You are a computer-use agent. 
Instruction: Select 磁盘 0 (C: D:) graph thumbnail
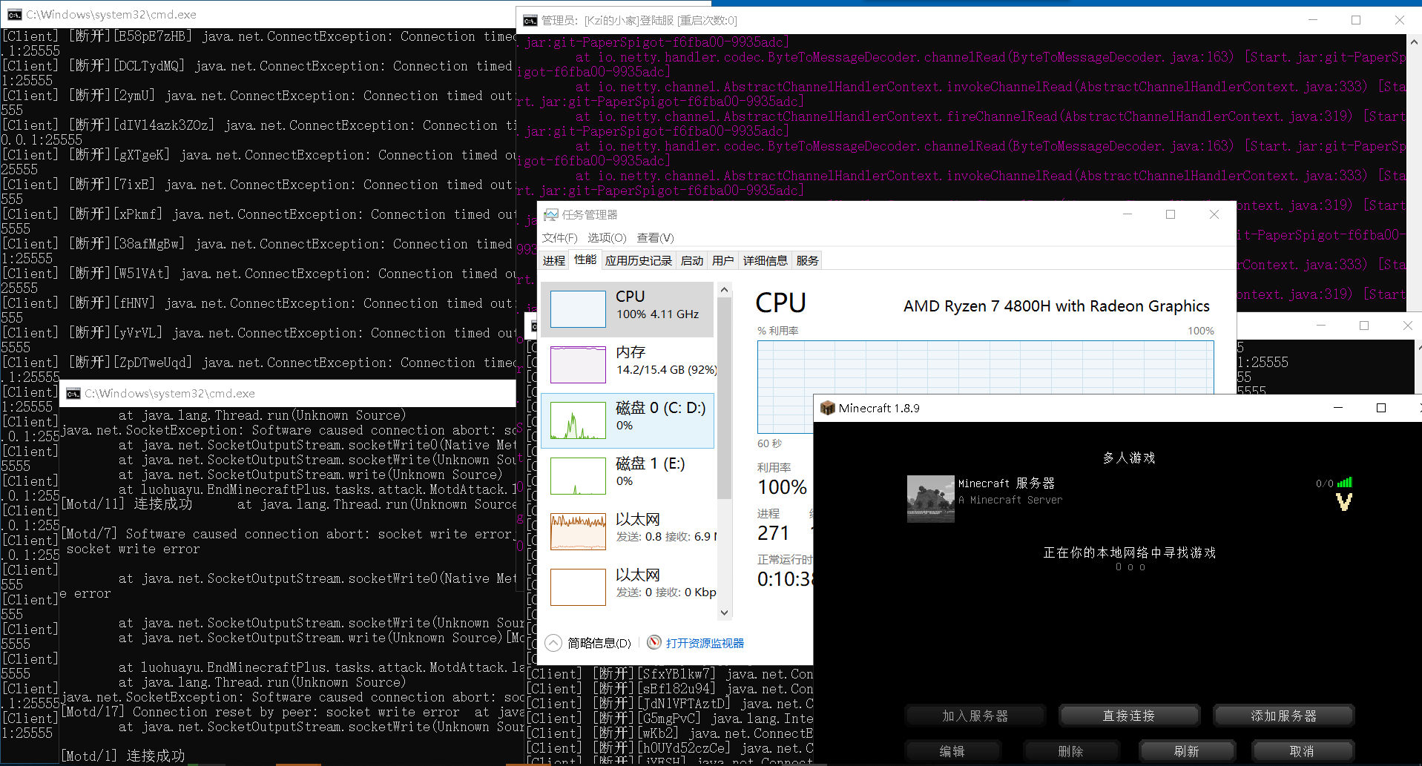(578, 420)
